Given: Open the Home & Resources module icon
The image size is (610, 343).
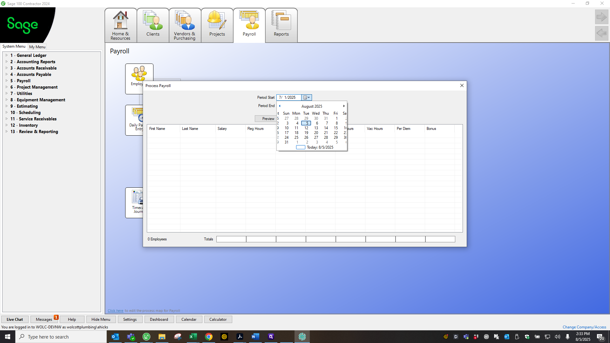Looking at the screenshot, I should [121, 25].
